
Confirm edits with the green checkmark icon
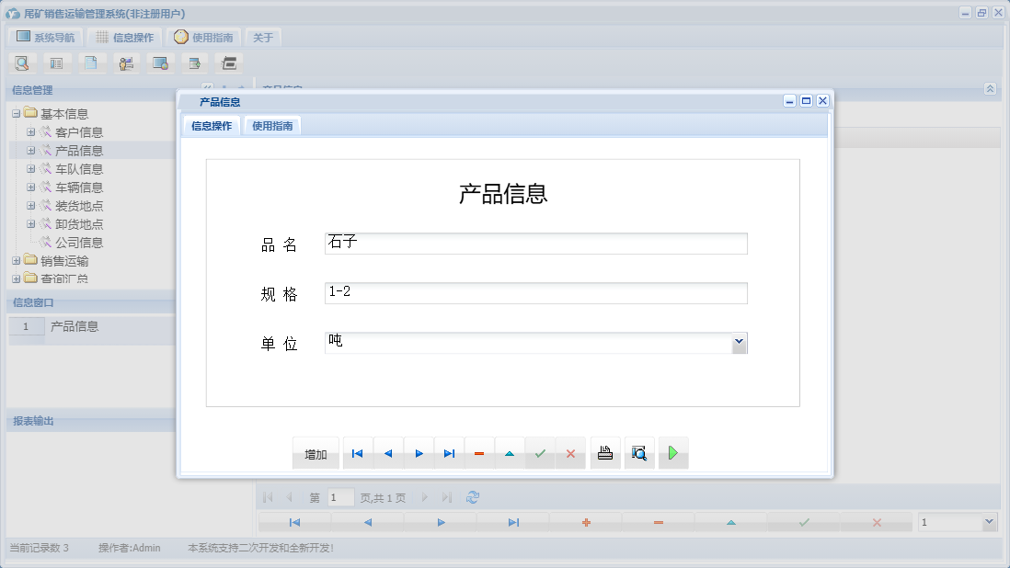540,452
